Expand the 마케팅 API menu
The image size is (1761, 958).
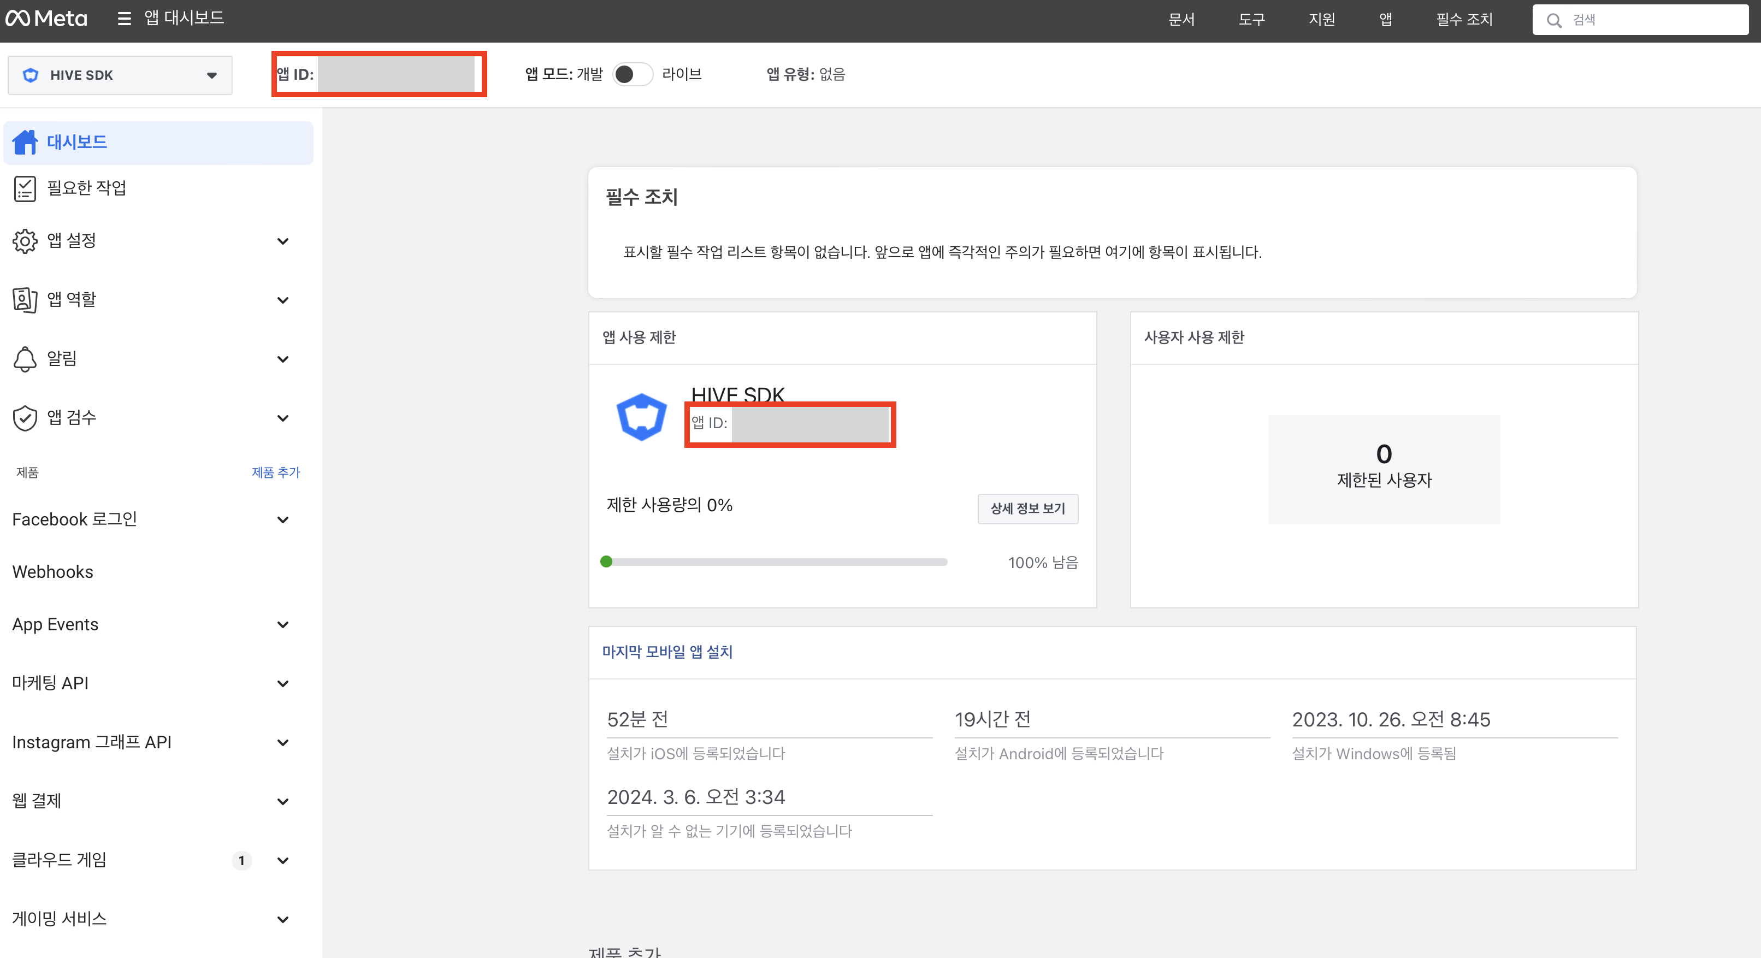pos(282,684)
